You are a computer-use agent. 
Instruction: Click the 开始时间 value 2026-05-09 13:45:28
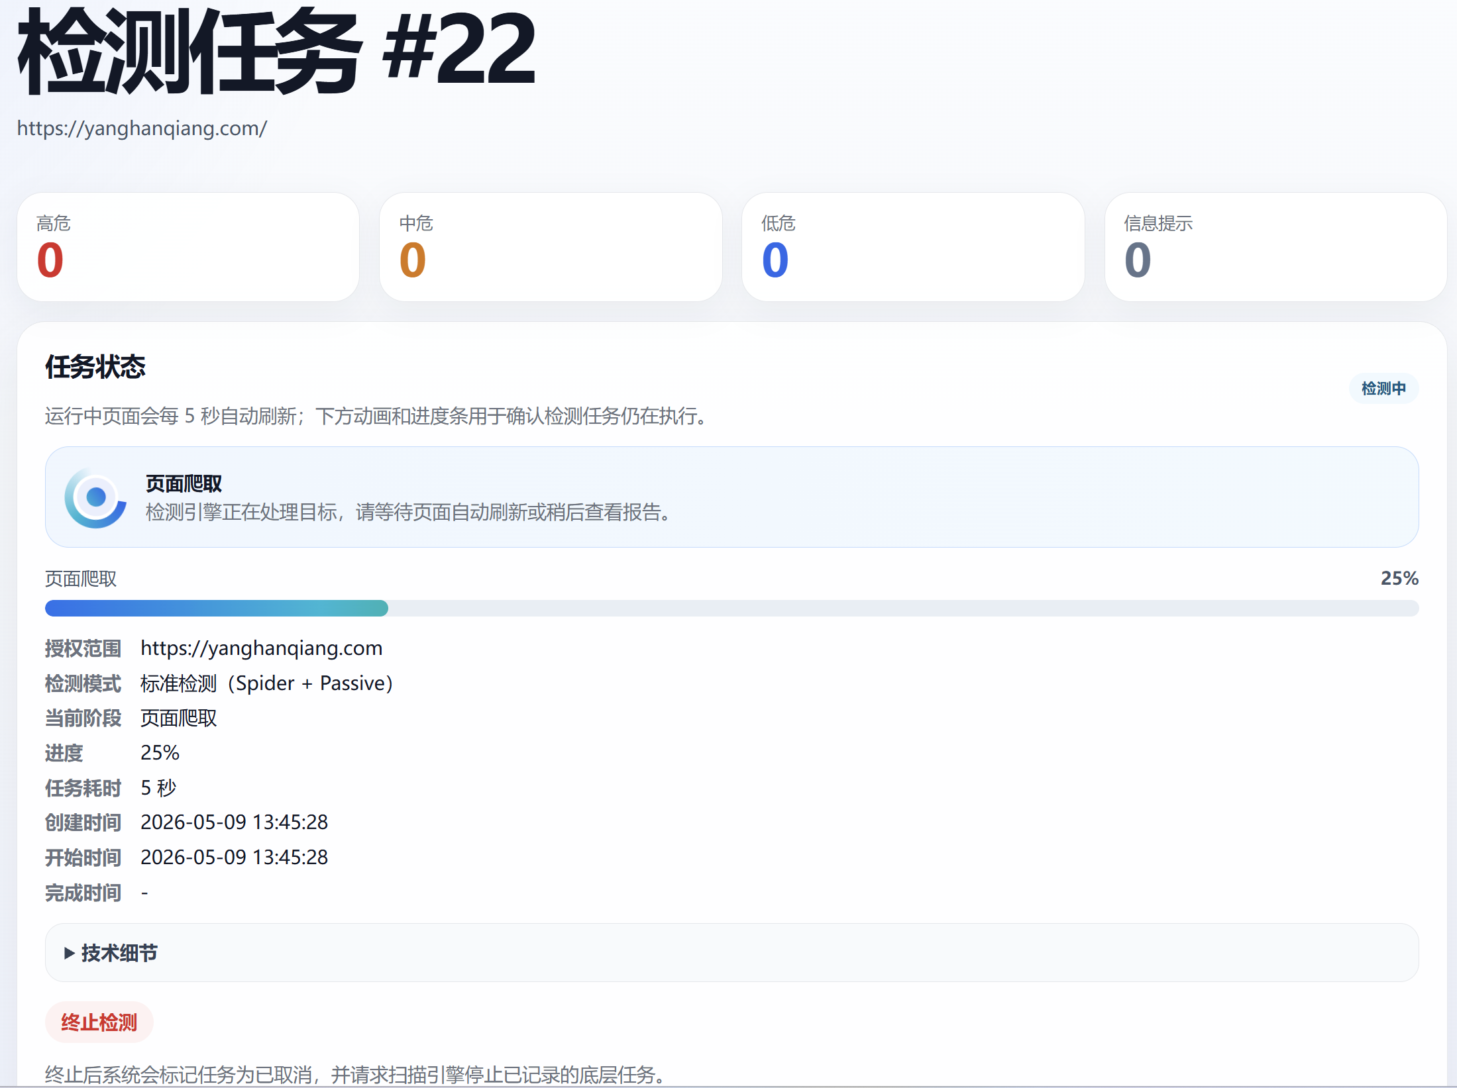pyautogui.click(x=234, y=857)
